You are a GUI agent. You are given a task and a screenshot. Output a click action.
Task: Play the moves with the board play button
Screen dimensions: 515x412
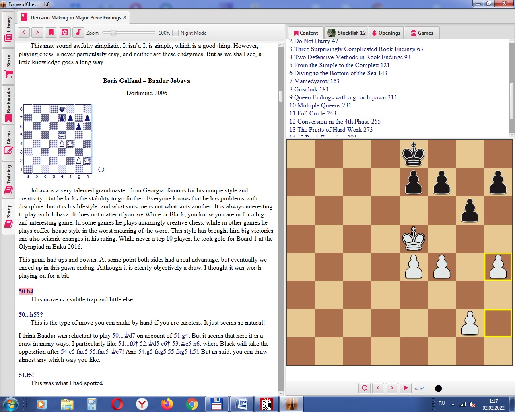click(406, 388)
